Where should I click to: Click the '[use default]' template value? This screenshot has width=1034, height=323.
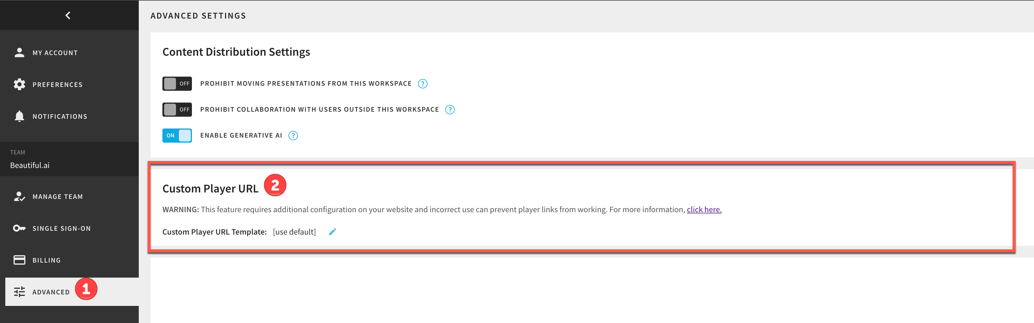(x=294, y=232)
